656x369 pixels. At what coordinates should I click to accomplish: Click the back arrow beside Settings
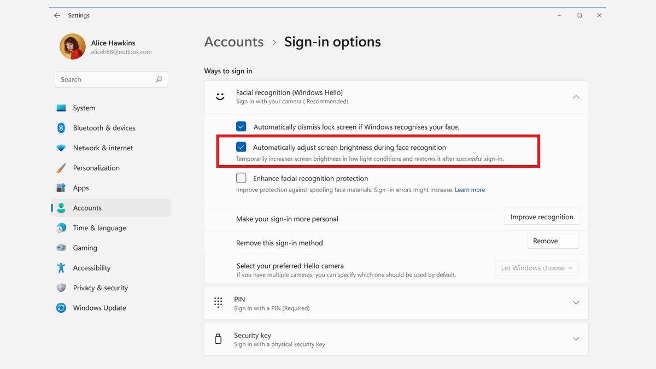(x=57, y=16)
